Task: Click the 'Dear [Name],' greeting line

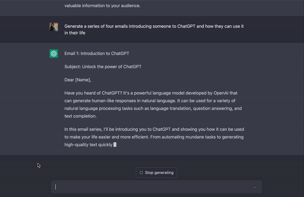Action: click(78, 80)
